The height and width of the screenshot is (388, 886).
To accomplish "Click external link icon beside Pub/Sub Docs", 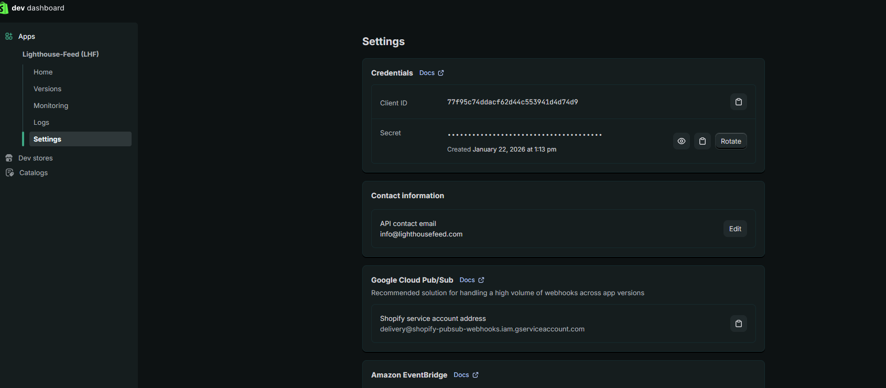I will pyautogui.click(x=481, y=280).
